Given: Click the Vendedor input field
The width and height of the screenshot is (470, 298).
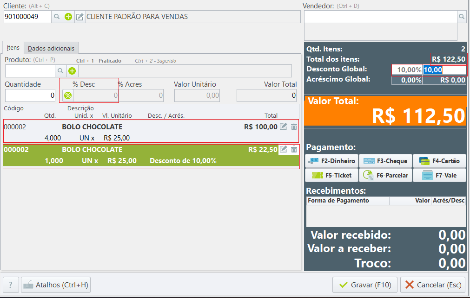Looking at the screenshot, I should click(x=380, y=17).
